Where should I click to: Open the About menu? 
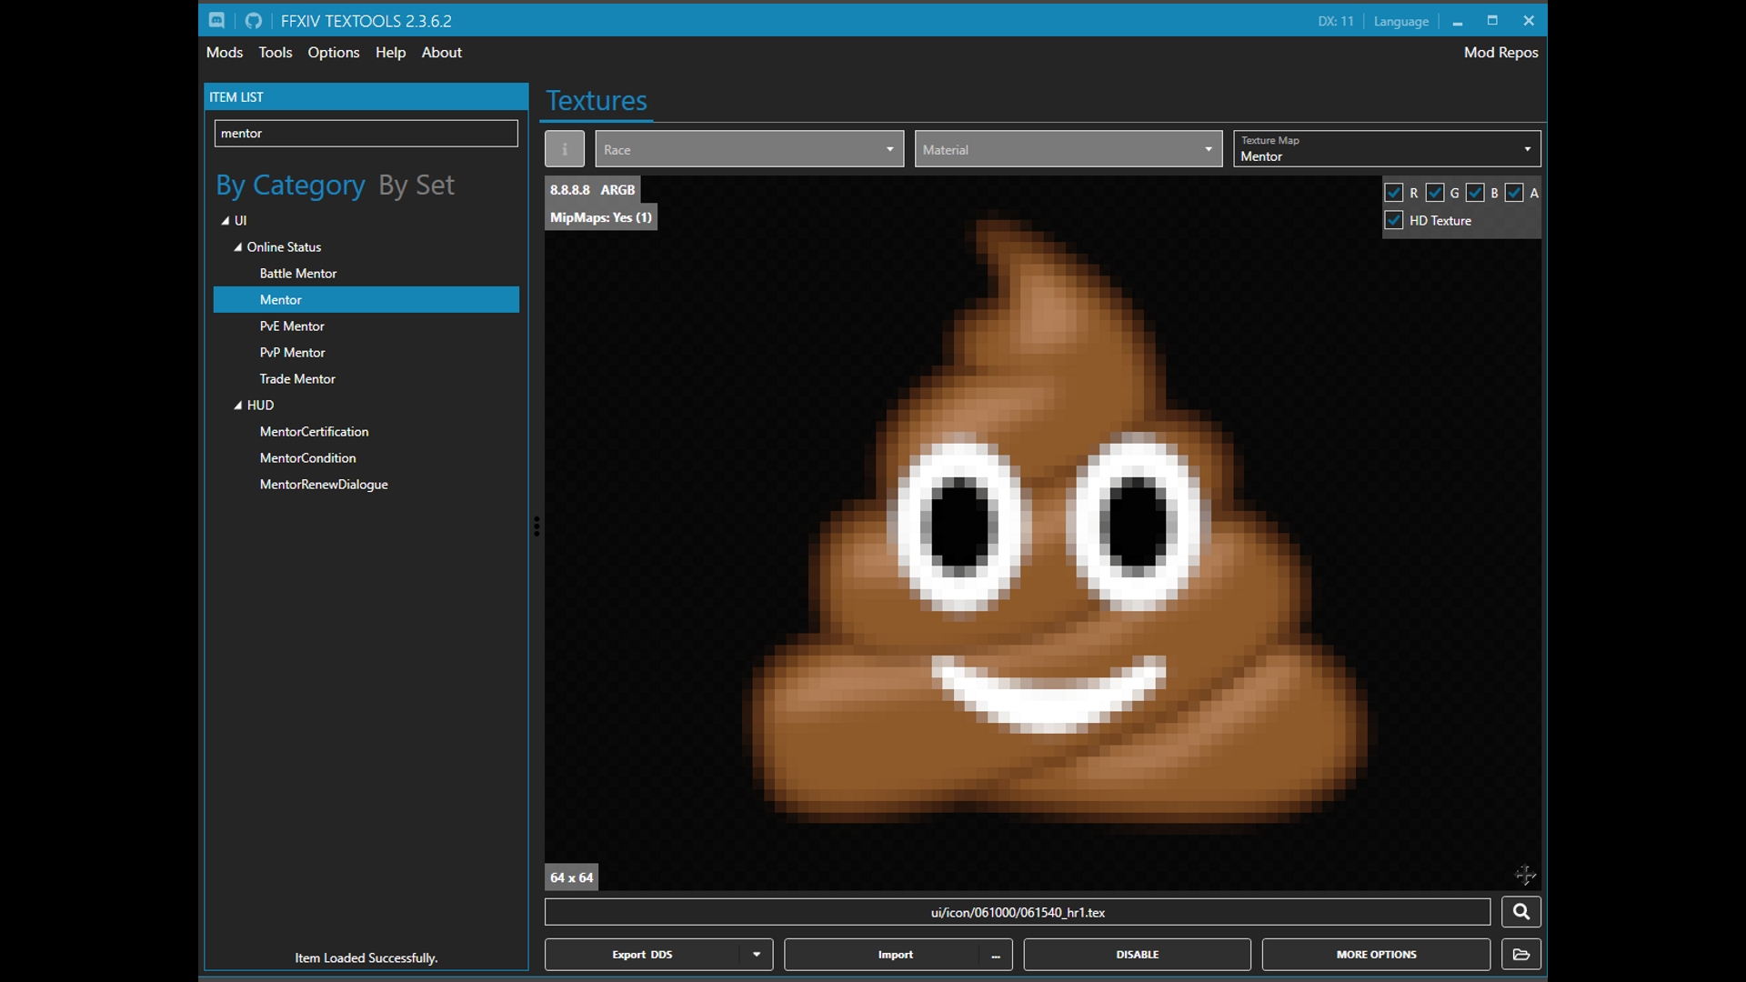click(442, 53)
